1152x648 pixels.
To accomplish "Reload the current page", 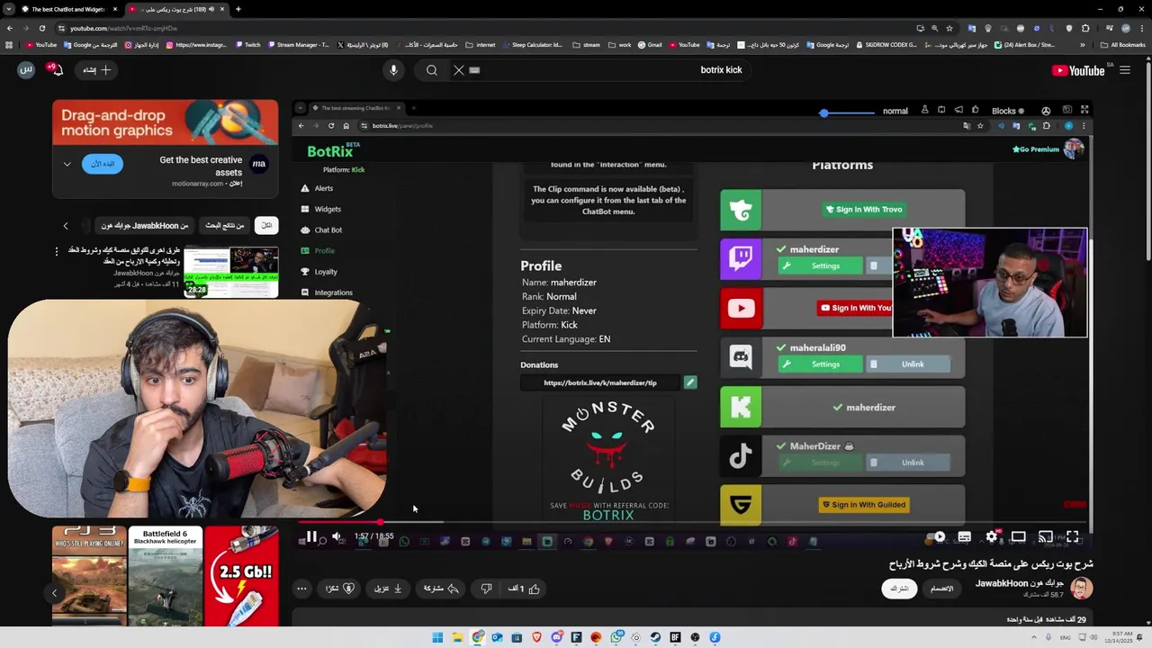I will (x=41, y=28).
